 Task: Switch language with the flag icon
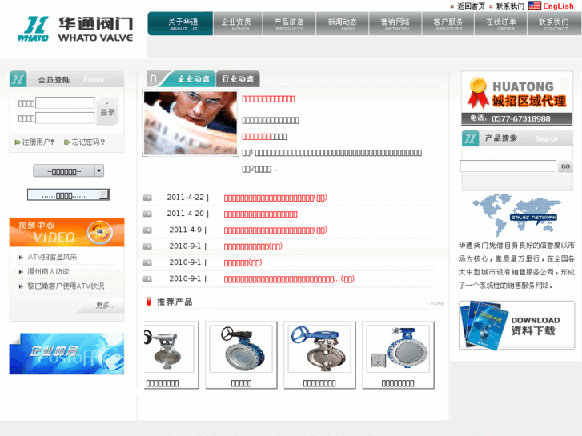pyautogui.click(x=535, y=6)
